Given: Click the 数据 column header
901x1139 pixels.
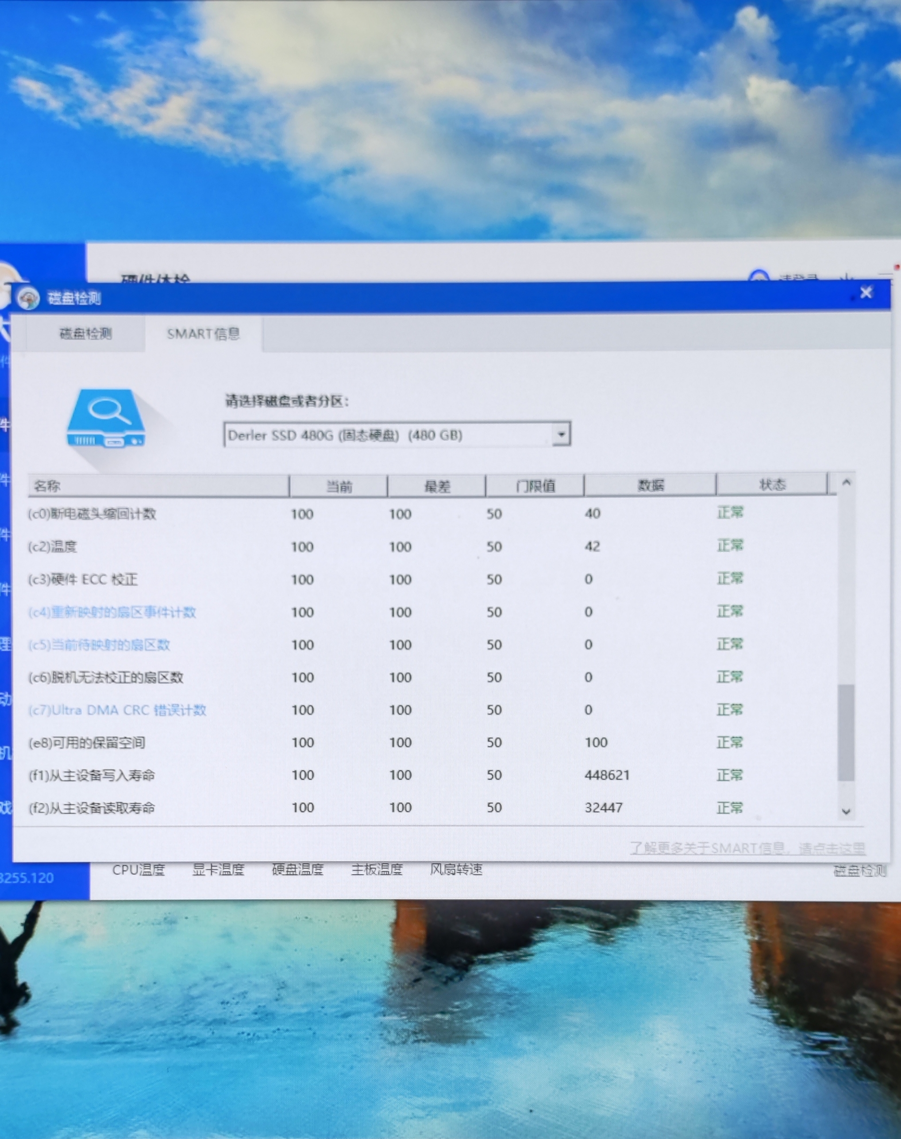Looking at the screenshot, I should click(650, 485).
